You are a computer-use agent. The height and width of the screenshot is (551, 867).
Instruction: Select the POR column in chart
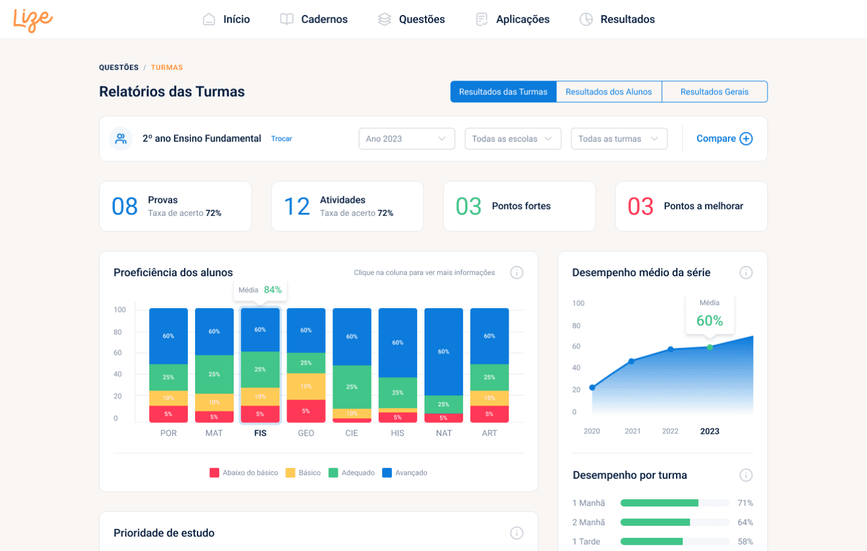169,365
